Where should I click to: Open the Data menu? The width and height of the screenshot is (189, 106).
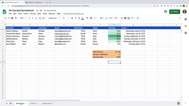(x=39, y=14)
